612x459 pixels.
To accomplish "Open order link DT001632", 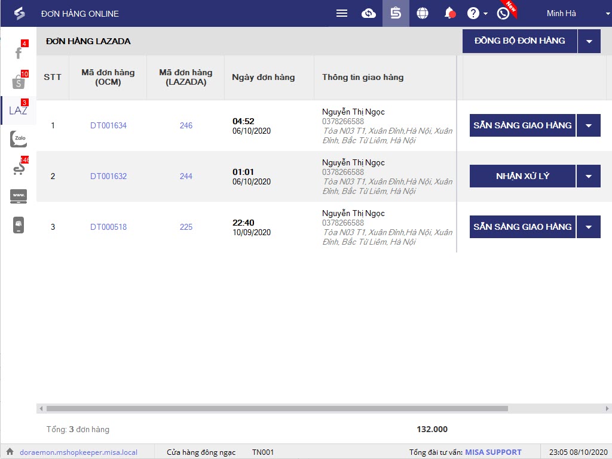I will pyautogui.click(x=109, y=176).
